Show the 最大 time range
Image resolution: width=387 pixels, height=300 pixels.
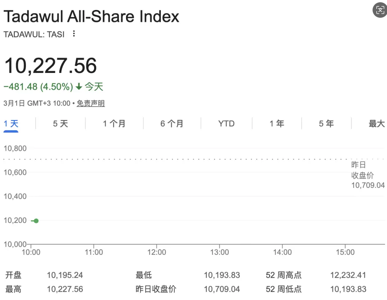coord(377,124)
